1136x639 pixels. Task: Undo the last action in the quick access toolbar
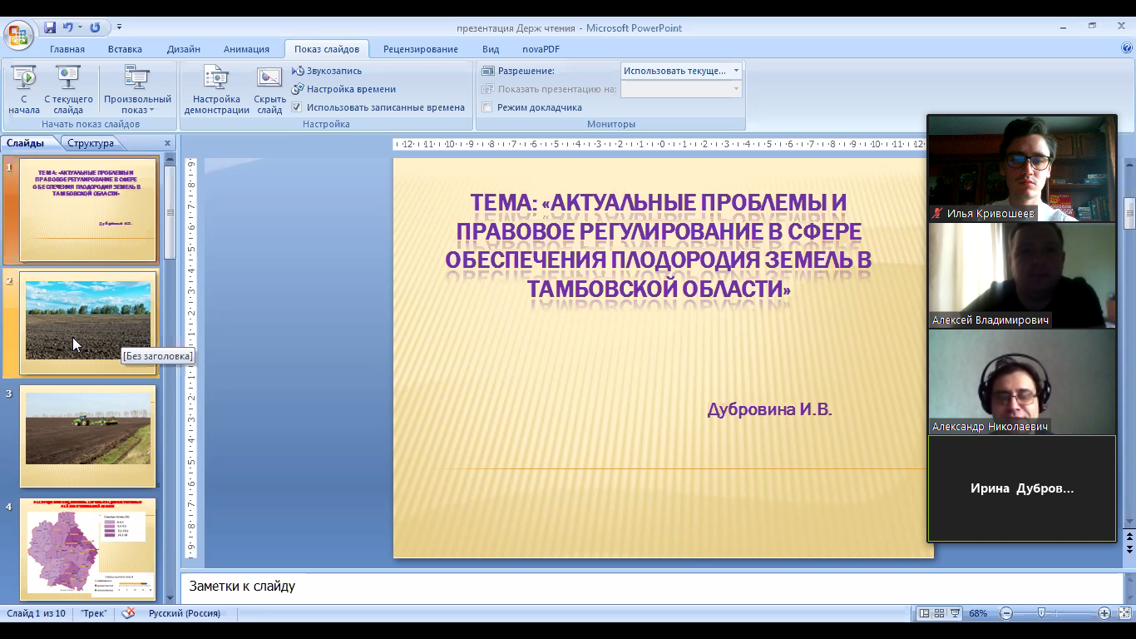[68, 27]
